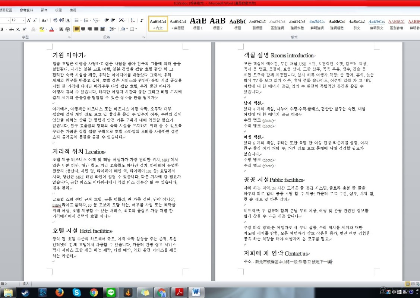This screenshot has width=420, height=298.
Task: Toggle superscript formatting
Action: pyautogui.click(x=24, y=29)
